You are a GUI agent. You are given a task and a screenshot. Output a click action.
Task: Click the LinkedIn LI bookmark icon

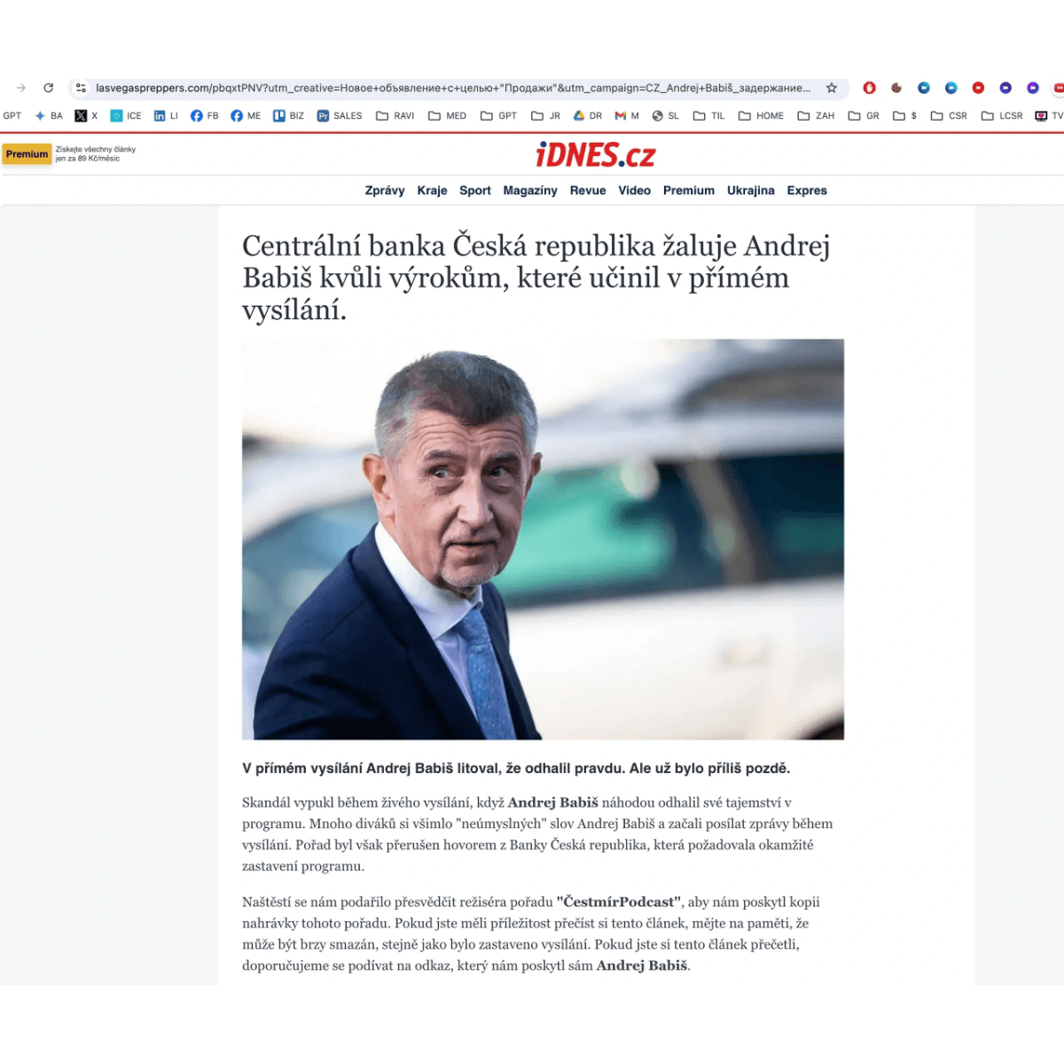pyautogui.click(x=165, y=115)
